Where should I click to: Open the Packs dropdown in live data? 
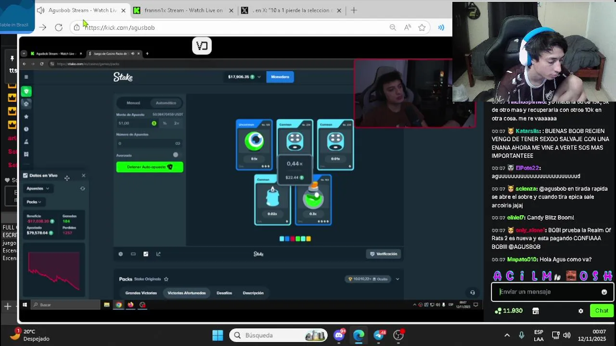[34, 202]
